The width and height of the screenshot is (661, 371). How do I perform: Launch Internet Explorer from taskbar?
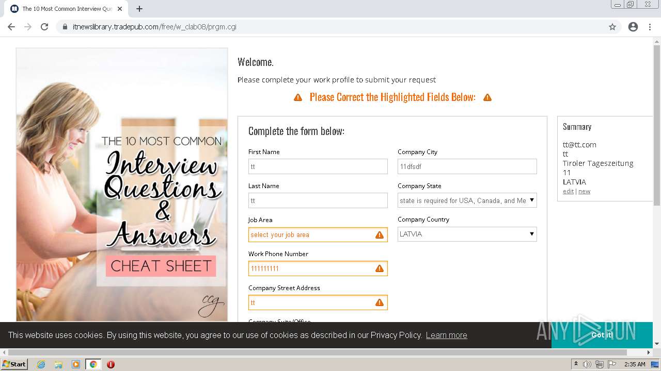[41, 364]
